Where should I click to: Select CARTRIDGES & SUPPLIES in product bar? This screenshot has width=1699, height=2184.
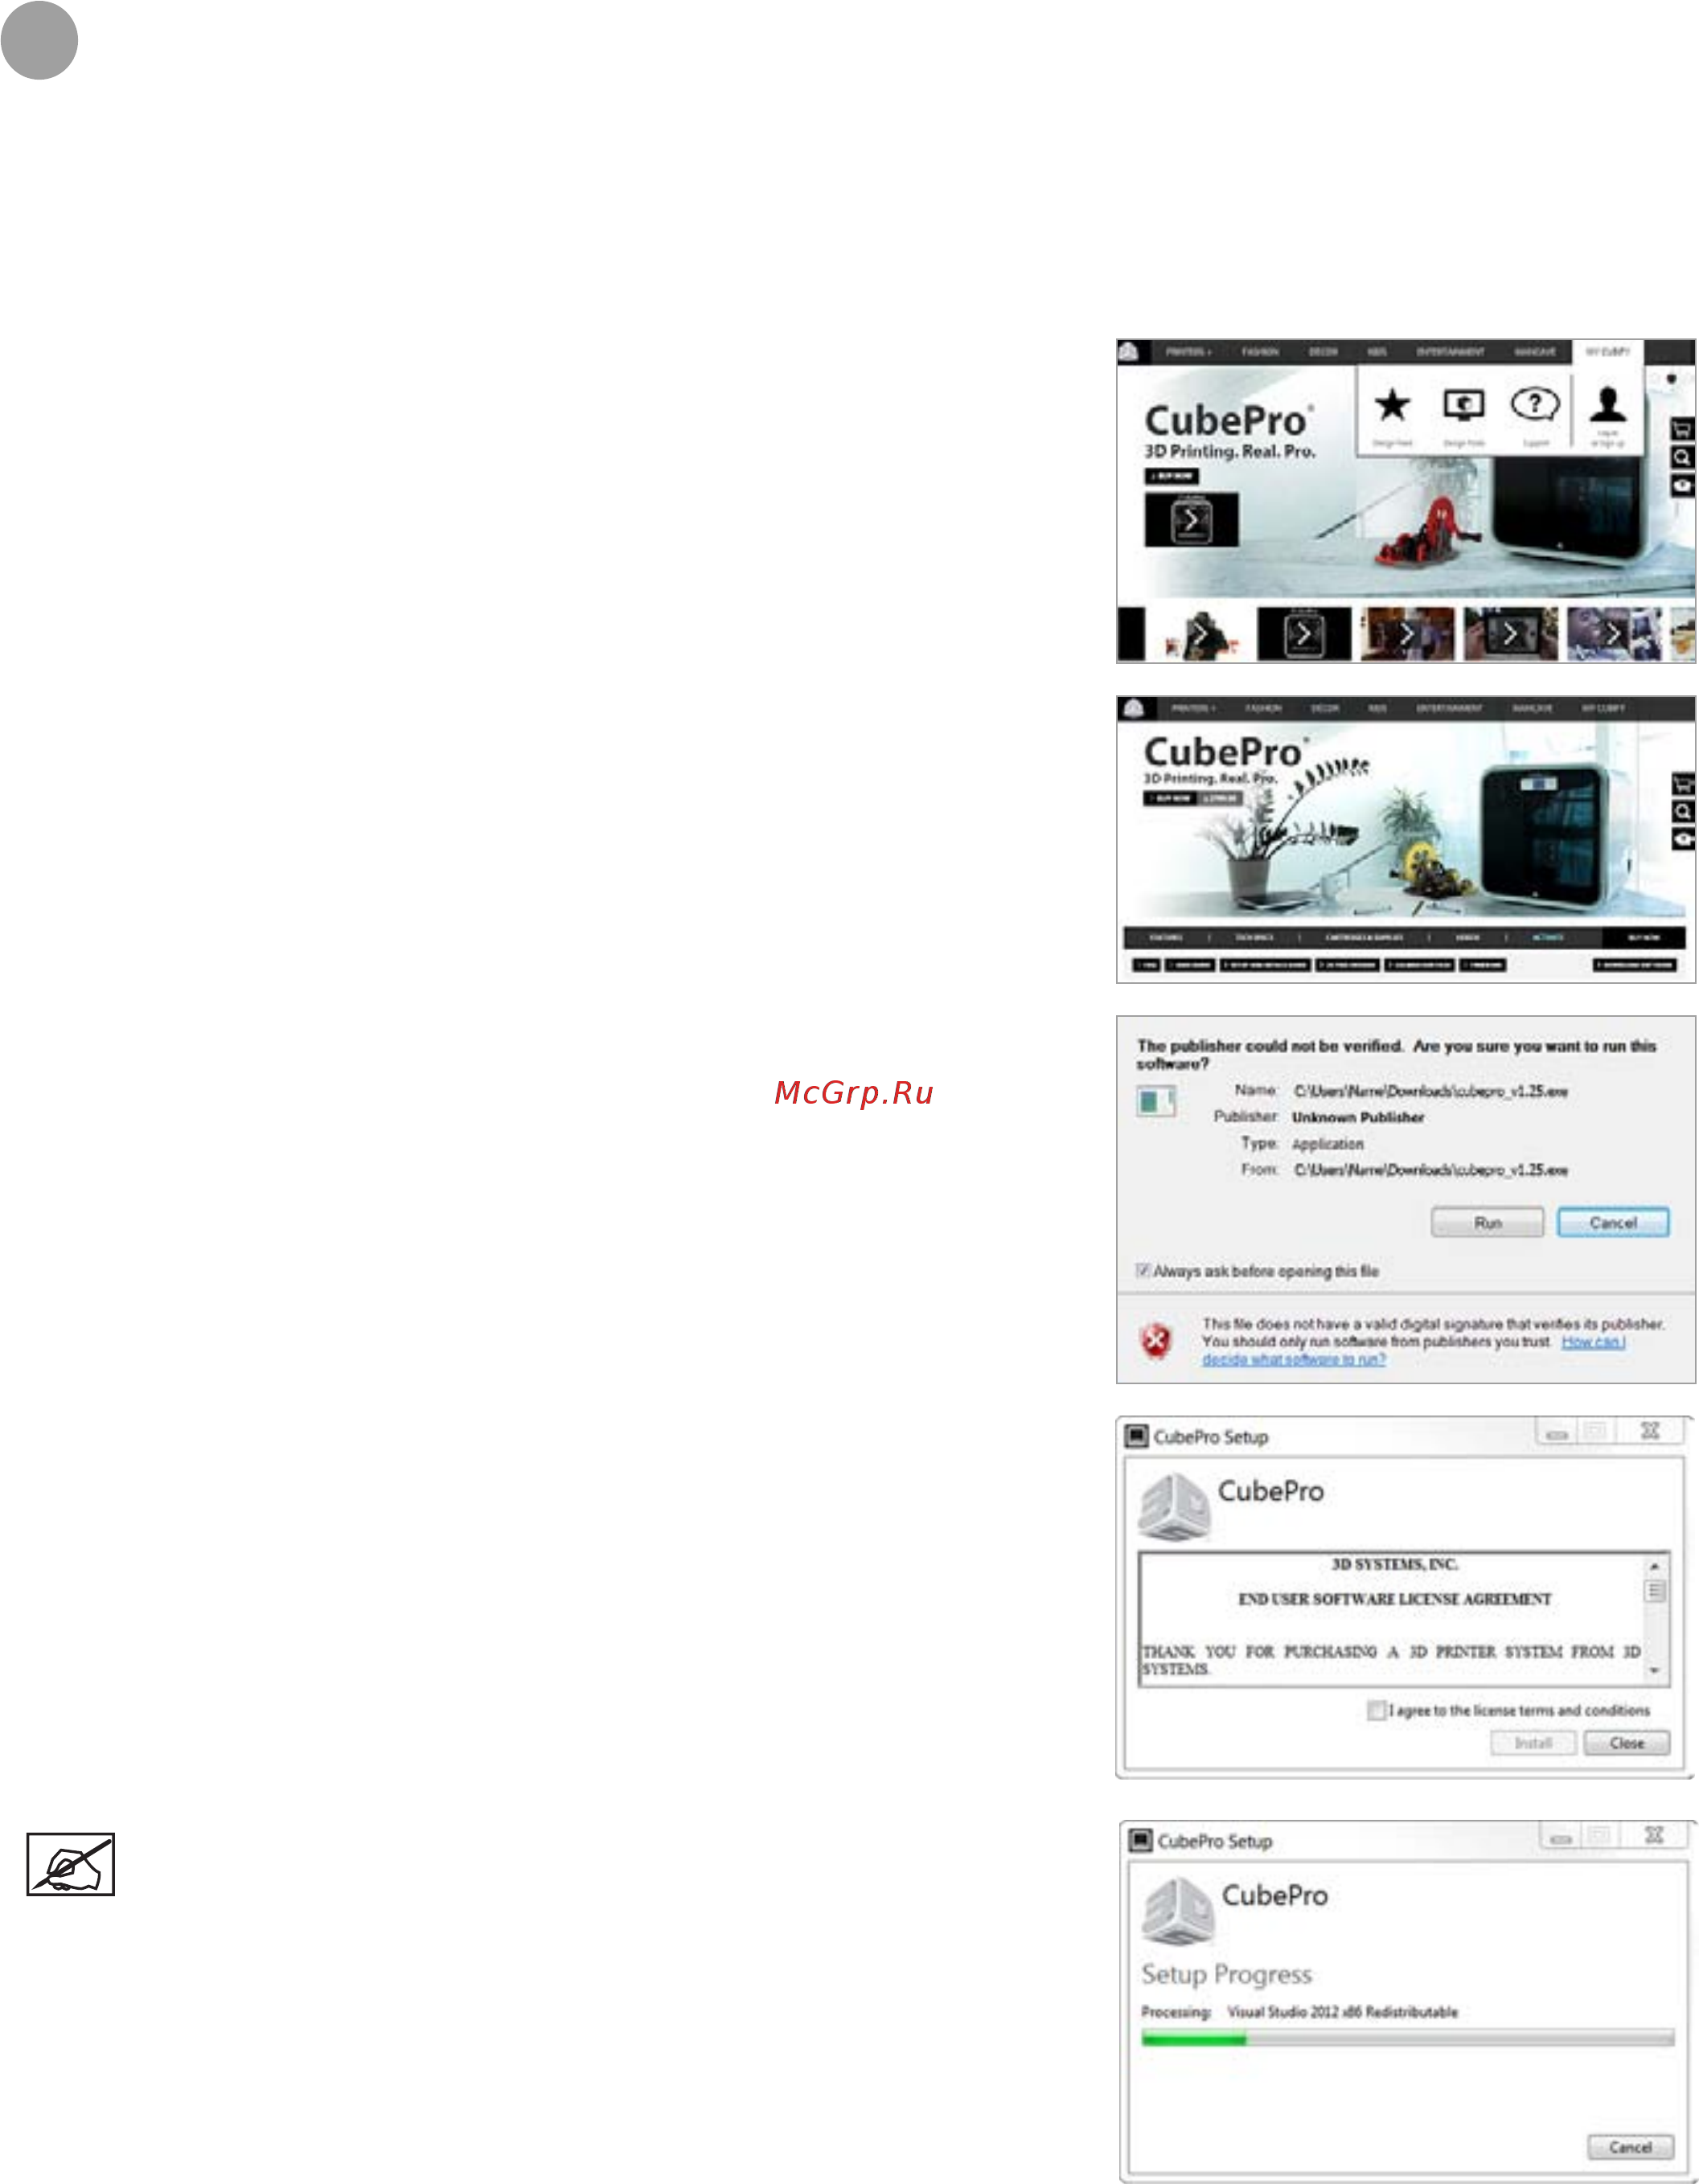coord(1364,938)
